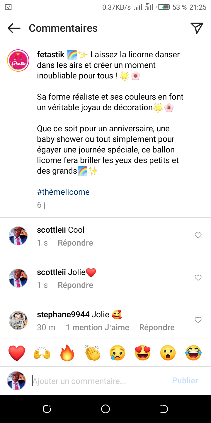Insert the clapping hands emoji
This screenshot has width=211, height=423.
[92, 353]
